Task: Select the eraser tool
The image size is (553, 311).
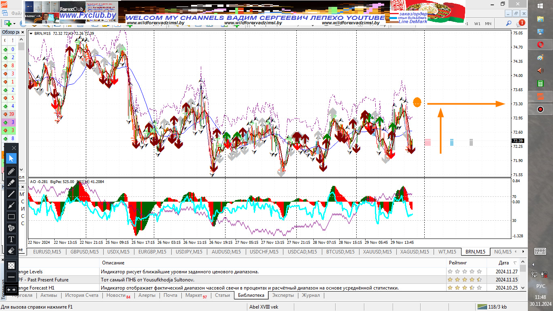Action: [11, 250]
